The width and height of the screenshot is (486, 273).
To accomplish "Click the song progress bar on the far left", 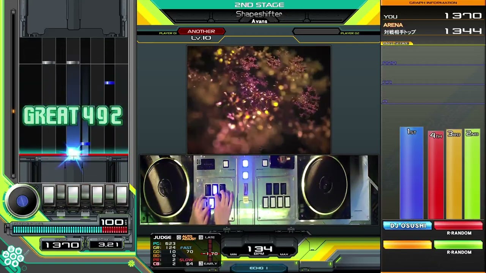I will click(x=13, y=94).
